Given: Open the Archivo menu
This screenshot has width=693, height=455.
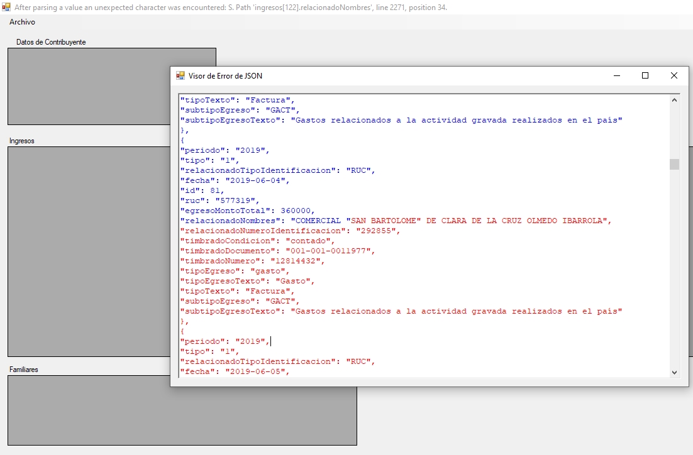Looking at the screenshot, I should (x=22, y=21).
